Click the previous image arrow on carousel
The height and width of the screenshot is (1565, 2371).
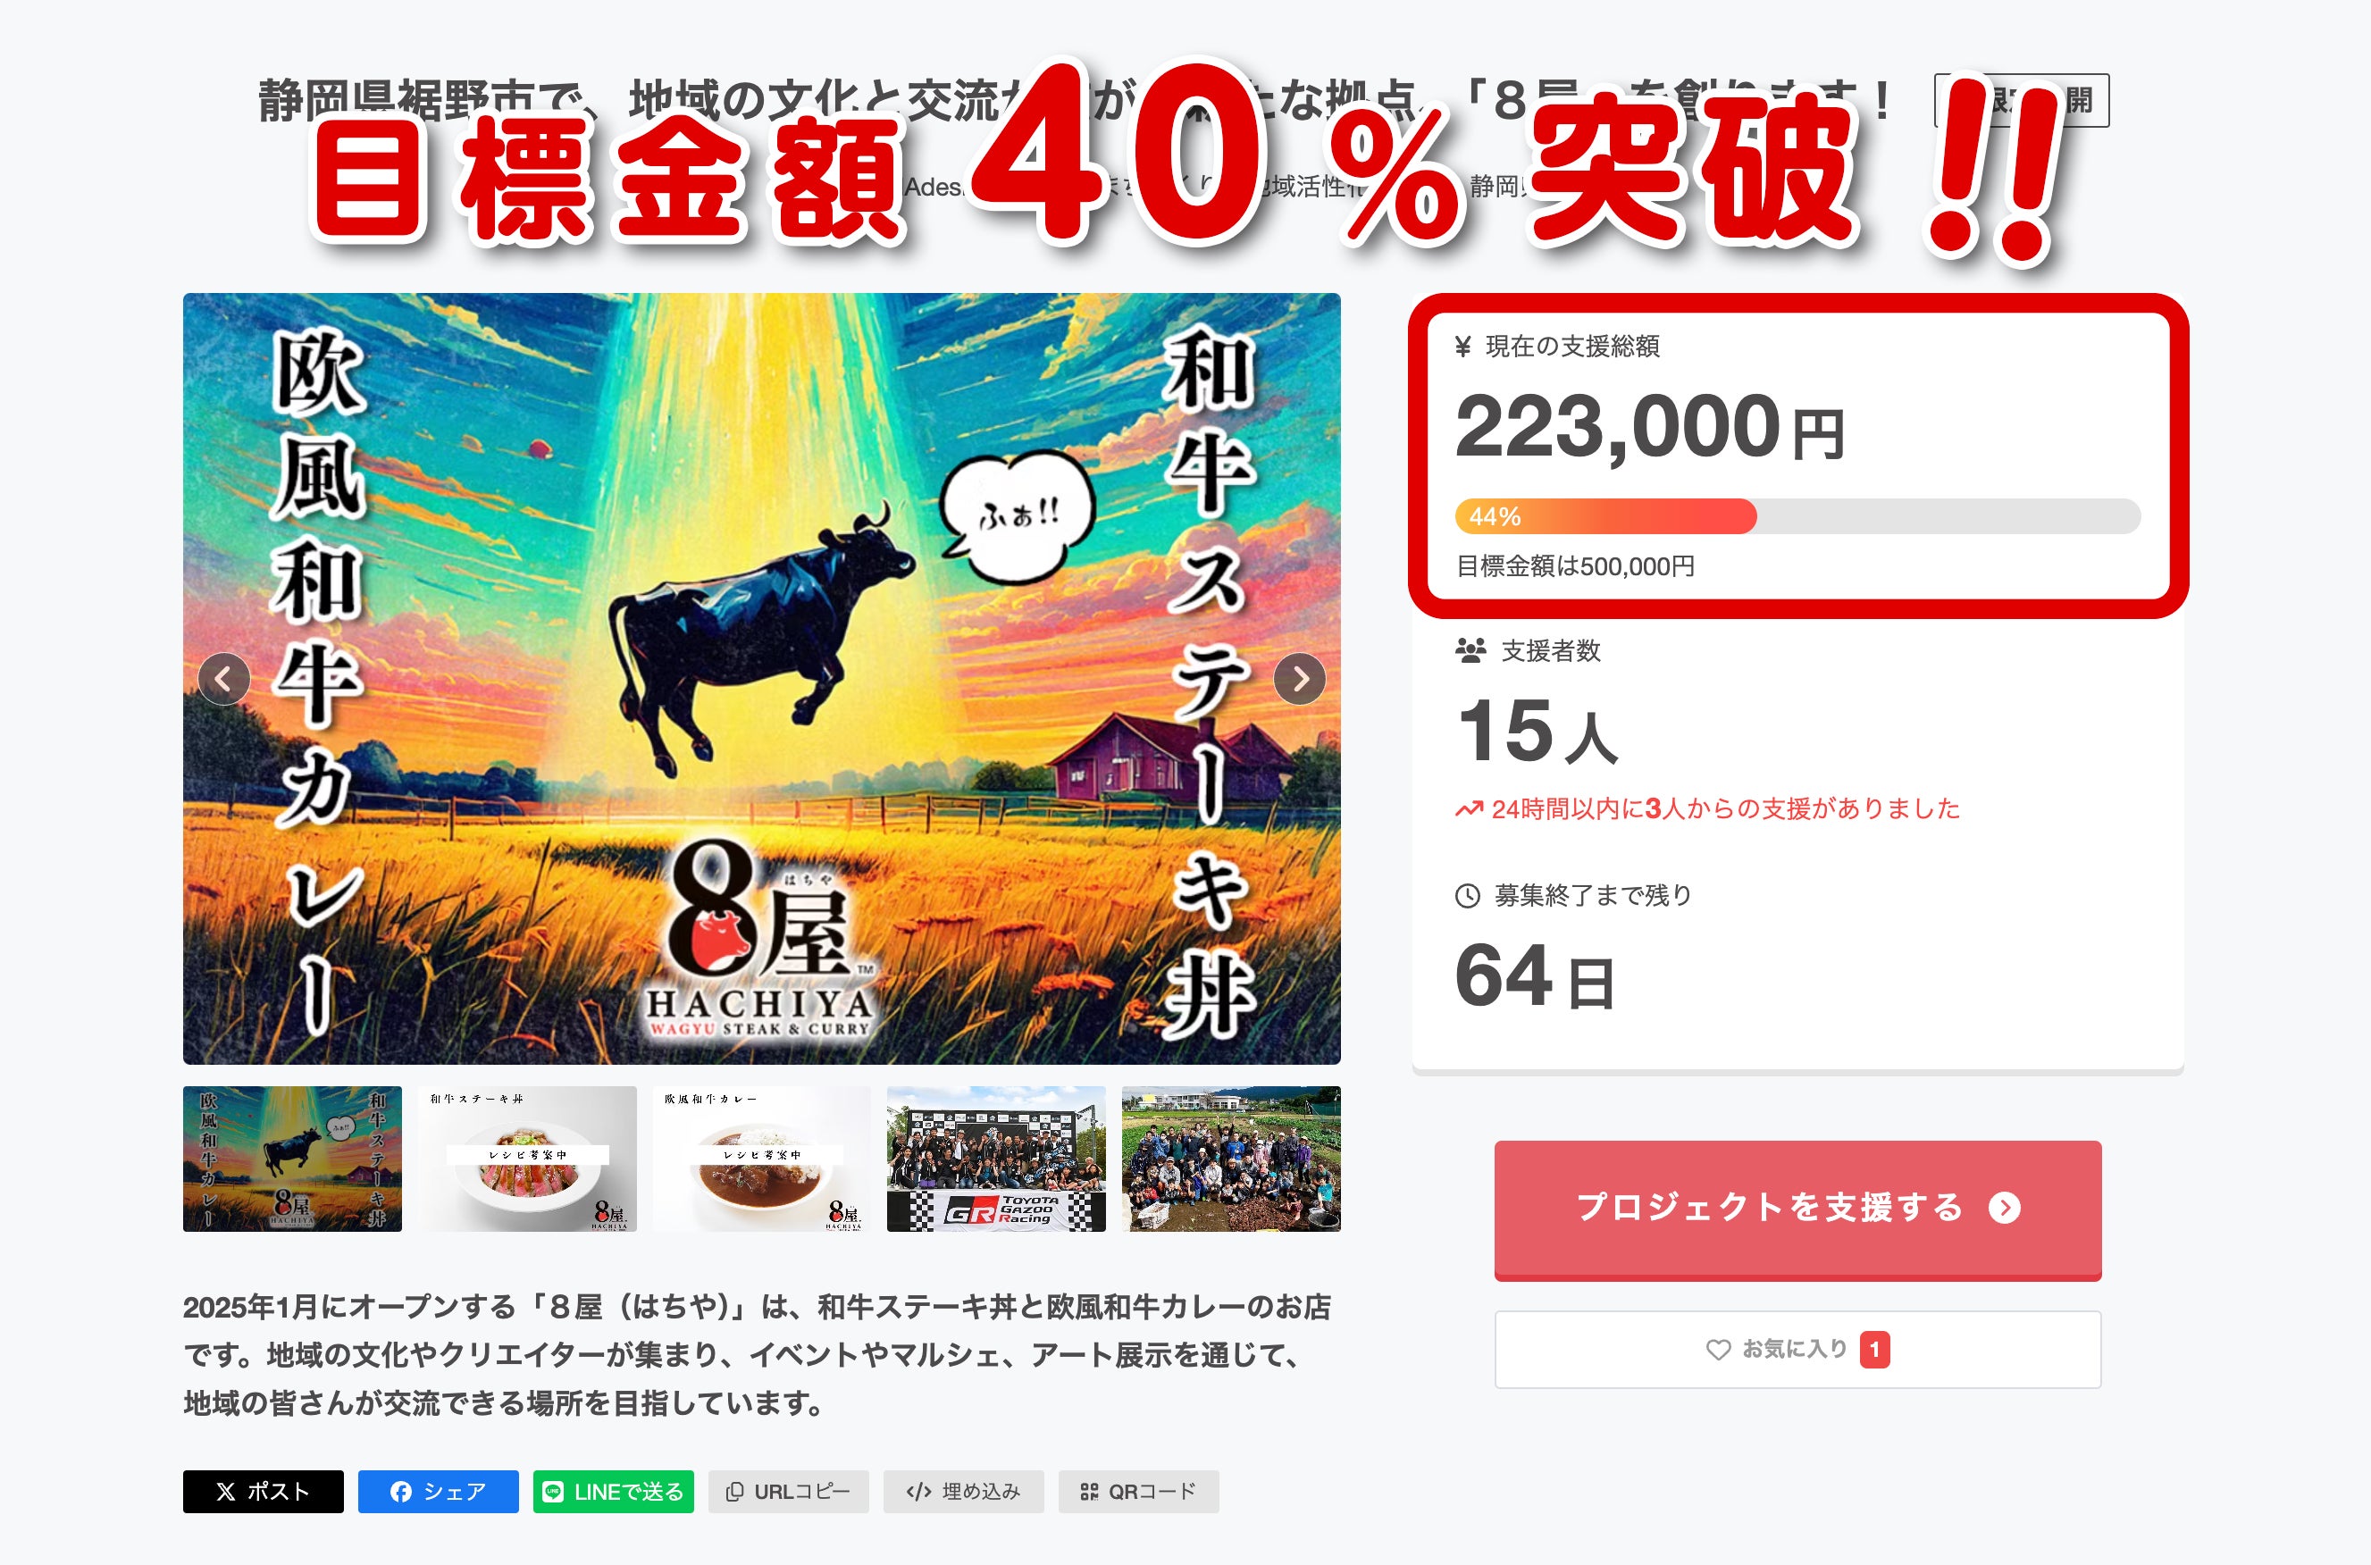[224, 680]
